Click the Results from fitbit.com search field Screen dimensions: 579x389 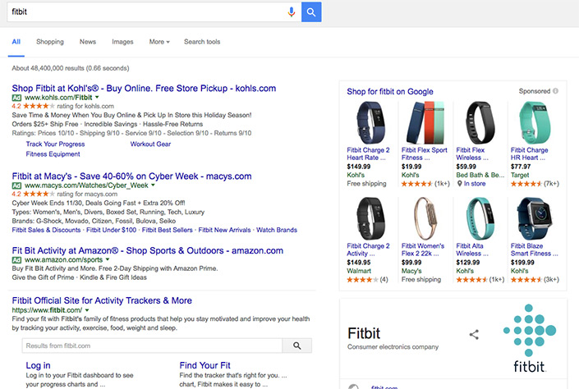[x=152, y=346]
